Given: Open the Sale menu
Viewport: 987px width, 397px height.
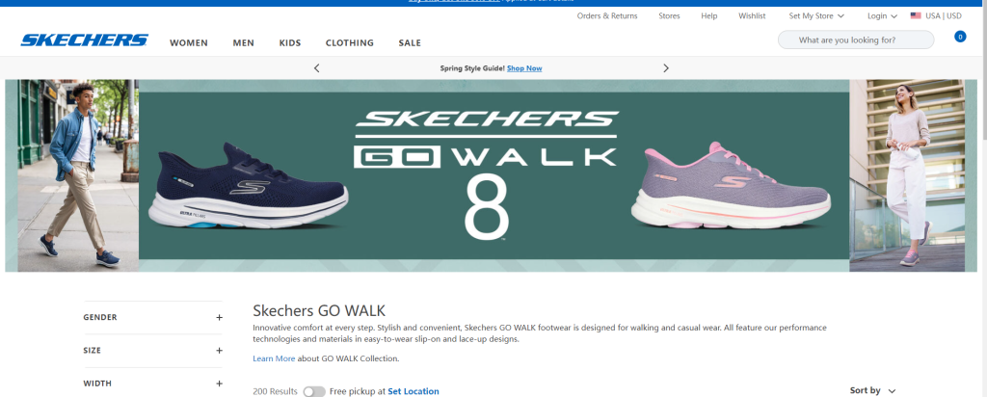Looking at the screenshot, I should click(410, 42).
